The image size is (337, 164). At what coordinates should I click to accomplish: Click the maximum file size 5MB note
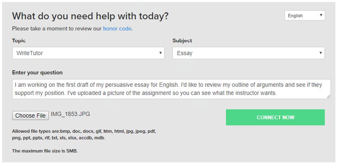45,151
